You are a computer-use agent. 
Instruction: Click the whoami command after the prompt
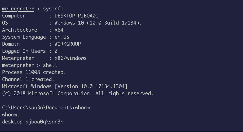pyautogui.click(x=84, y=108)
